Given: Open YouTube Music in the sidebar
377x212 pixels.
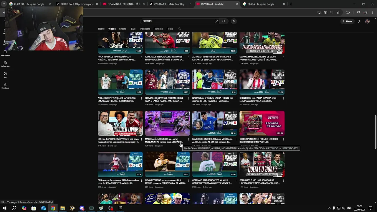Looking at the screenshot, I should pyautogui.click(x=5, y=64).
